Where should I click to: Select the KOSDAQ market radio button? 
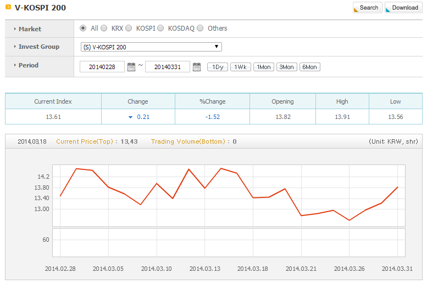click(x=160, y=29)
